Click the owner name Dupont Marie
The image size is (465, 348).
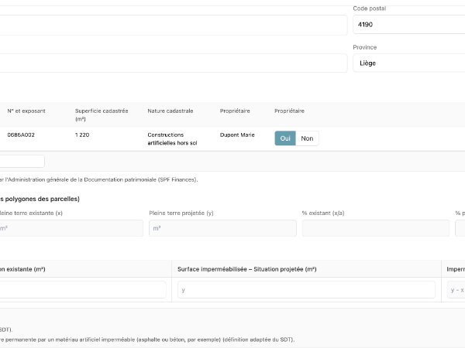point(237,135)
